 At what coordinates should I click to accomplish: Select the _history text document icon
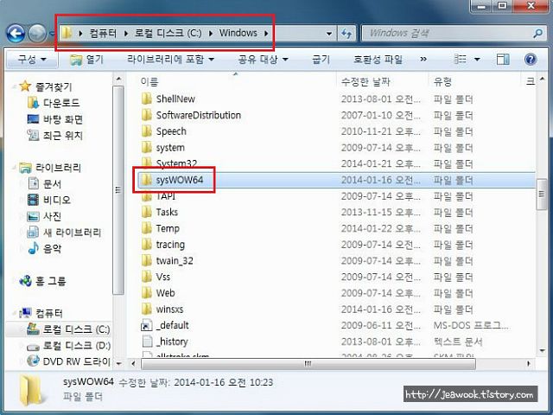(147, 342)
